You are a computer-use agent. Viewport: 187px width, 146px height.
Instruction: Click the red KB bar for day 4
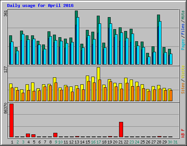pyautogui.click(x=28, y=135)
